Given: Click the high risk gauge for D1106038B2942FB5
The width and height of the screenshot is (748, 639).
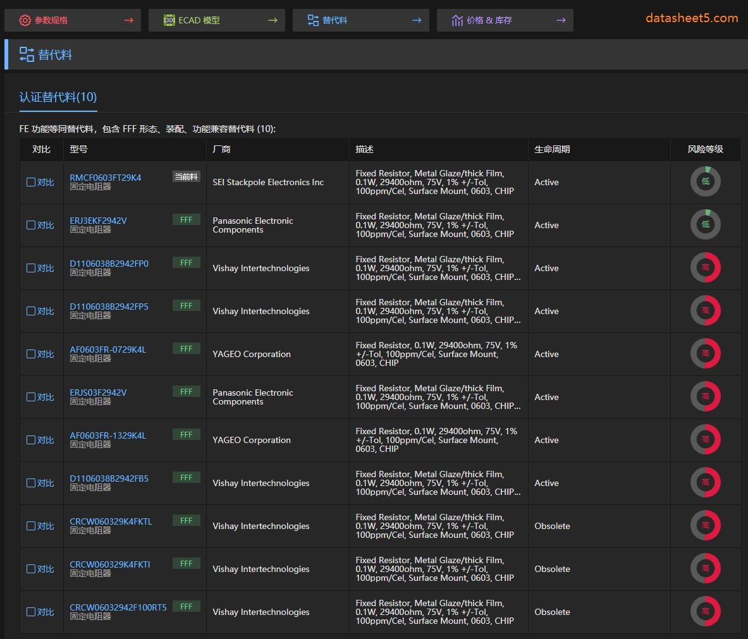Looking at the screenshot, I should point(705,482).
